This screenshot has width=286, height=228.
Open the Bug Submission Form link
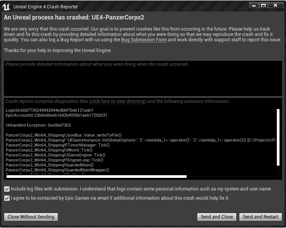tap(144, 40)
